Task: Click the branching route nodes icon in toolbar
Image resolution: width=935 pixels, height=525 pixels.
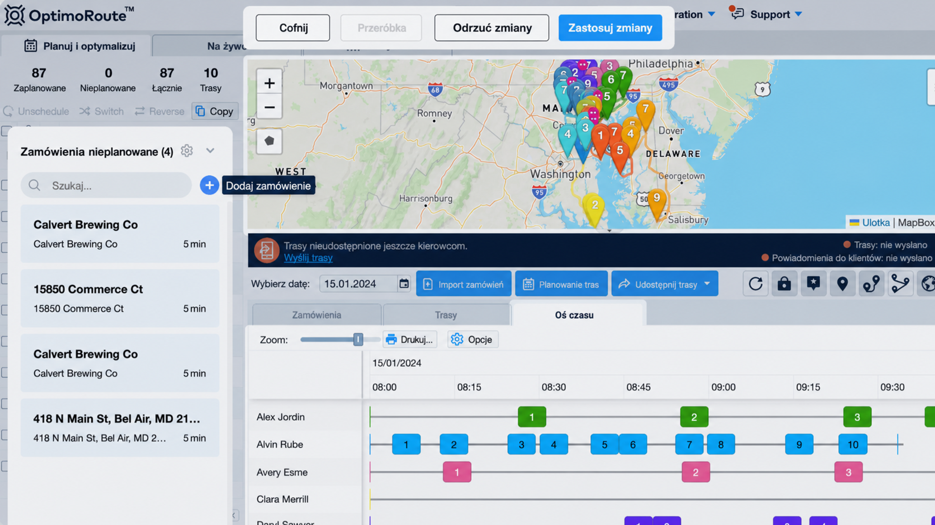Action: (900, 284)
